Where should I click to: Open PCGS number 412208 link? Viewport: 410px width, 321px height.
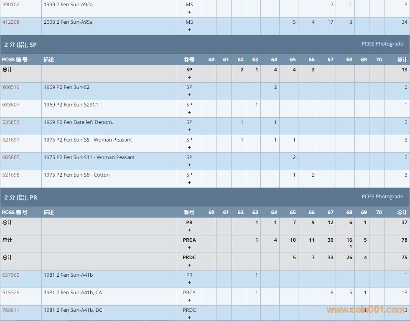click(x=11, y=22)
